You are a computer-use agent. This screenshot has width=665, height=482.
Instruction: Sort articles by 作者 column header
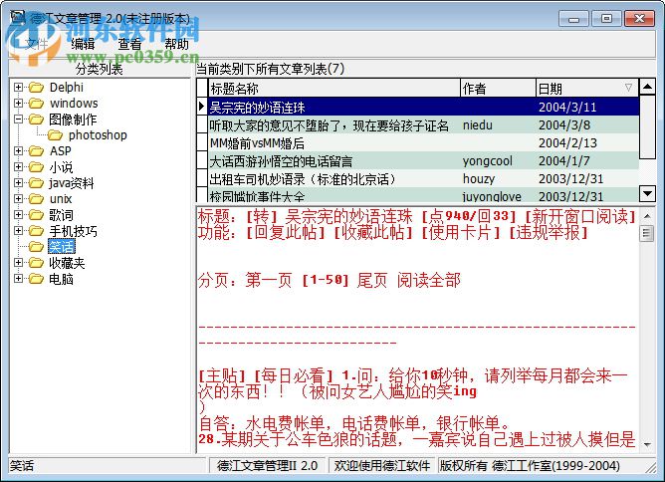pyautogui.click(x=498, y=89)
